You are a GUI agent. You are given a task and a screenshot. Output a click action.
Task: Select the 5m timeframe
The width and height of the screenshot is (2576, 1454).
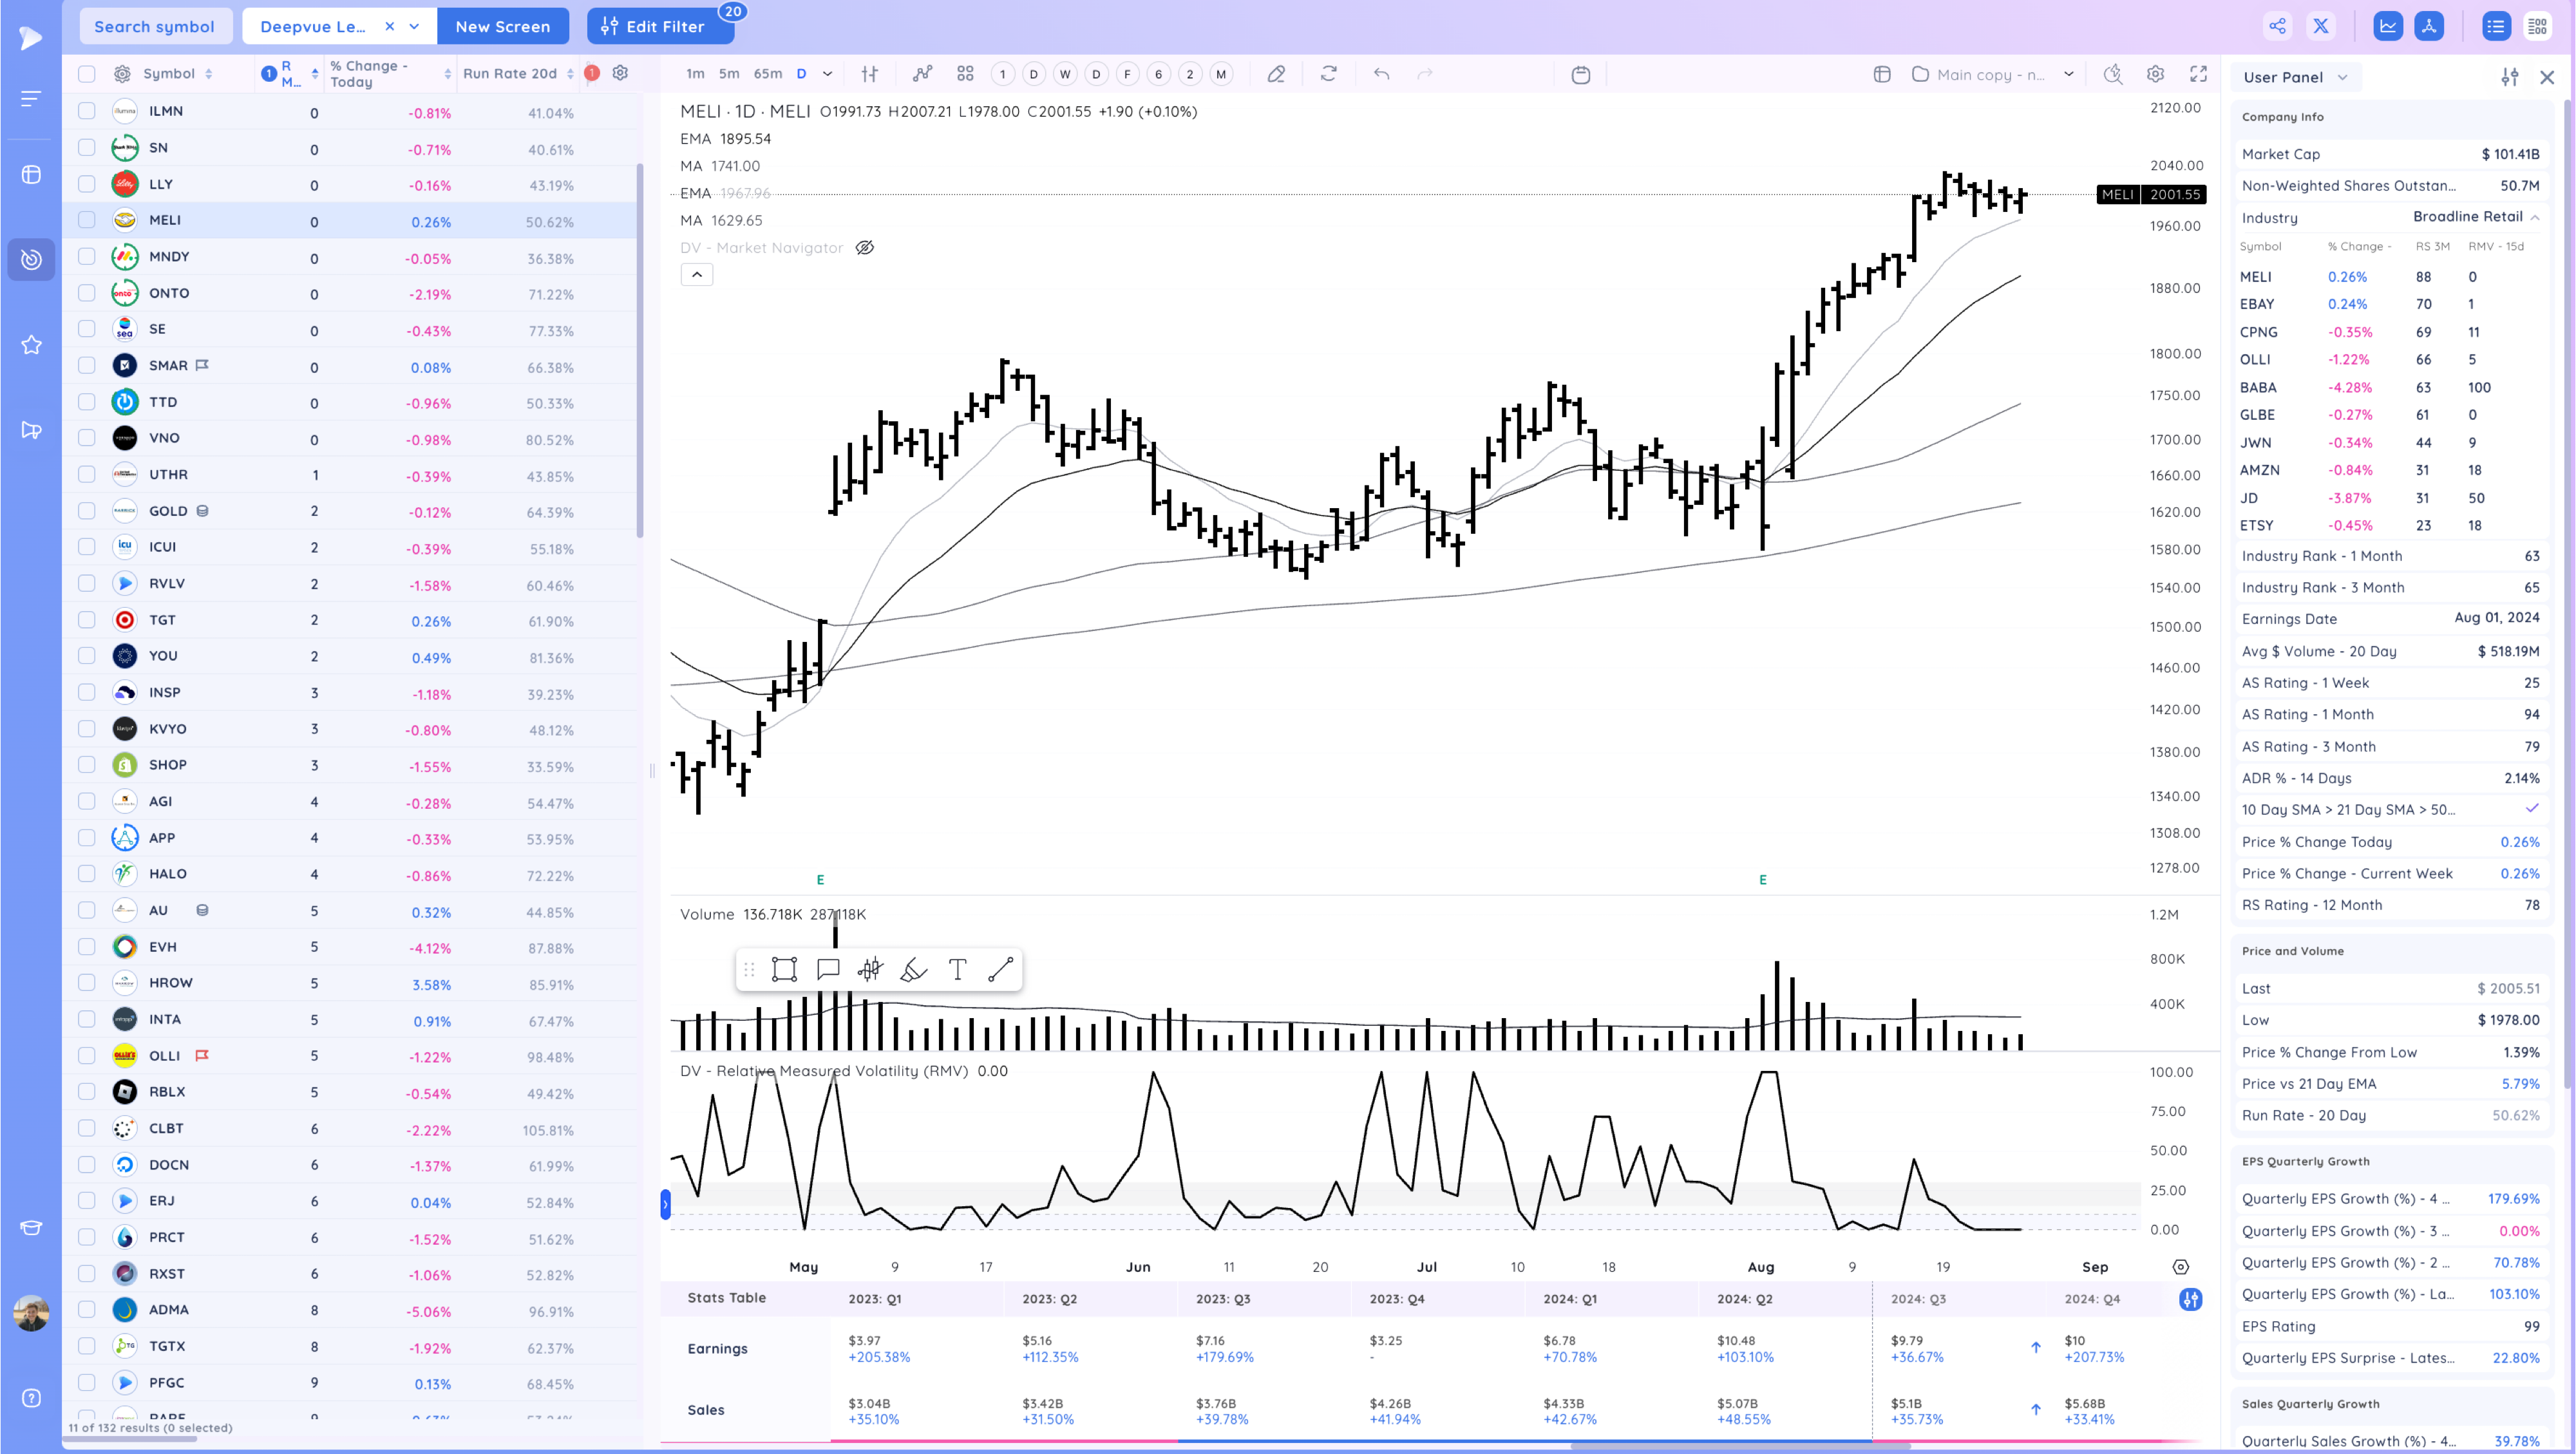click(729, 74)
